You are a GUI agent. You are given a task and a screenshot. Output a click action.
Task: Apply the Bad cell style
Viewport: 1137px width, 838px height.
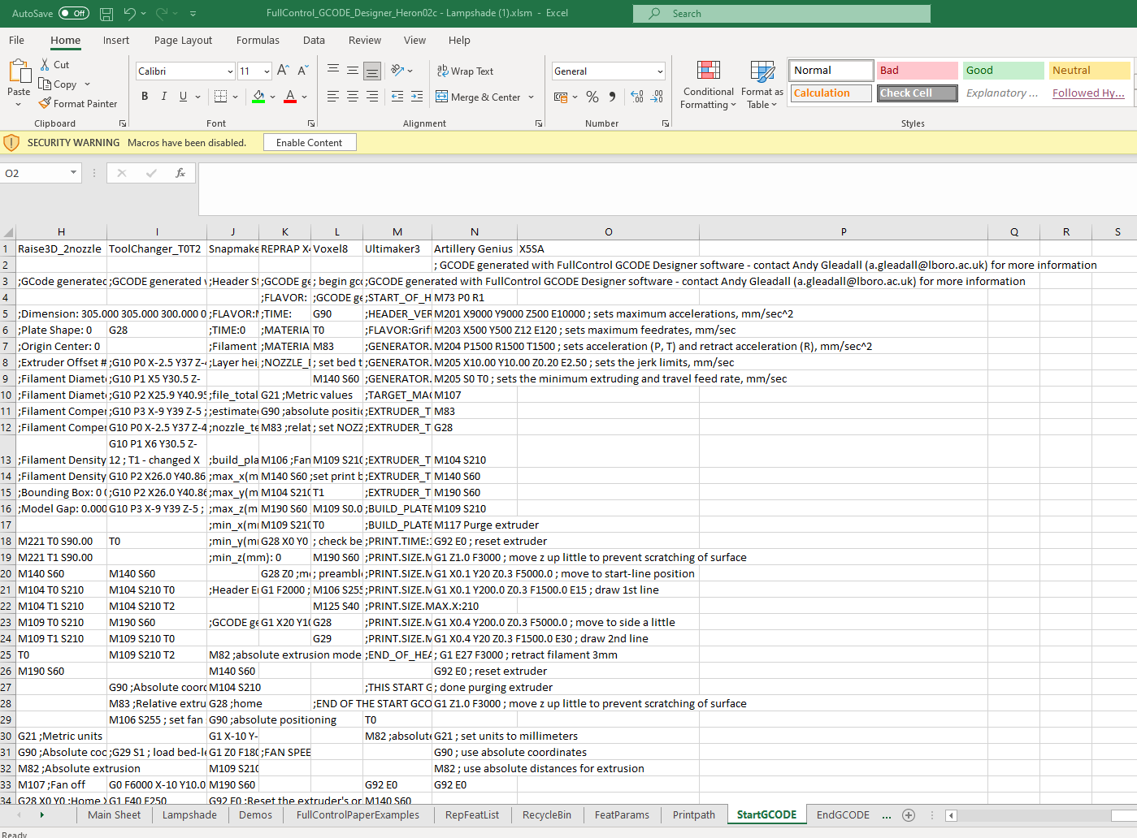coord(918,71)
